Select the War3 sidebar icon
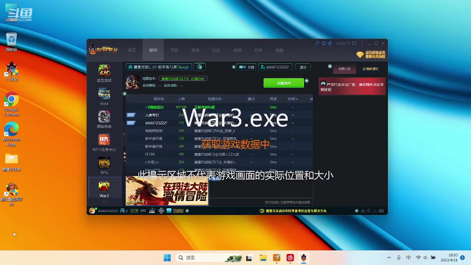Screen dimensions: 471x265 [x=104, y=188]
